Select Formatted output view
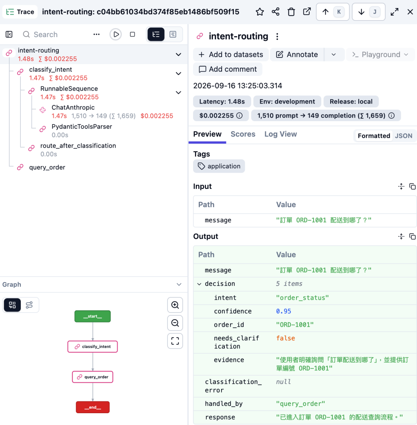 (374, 136)
